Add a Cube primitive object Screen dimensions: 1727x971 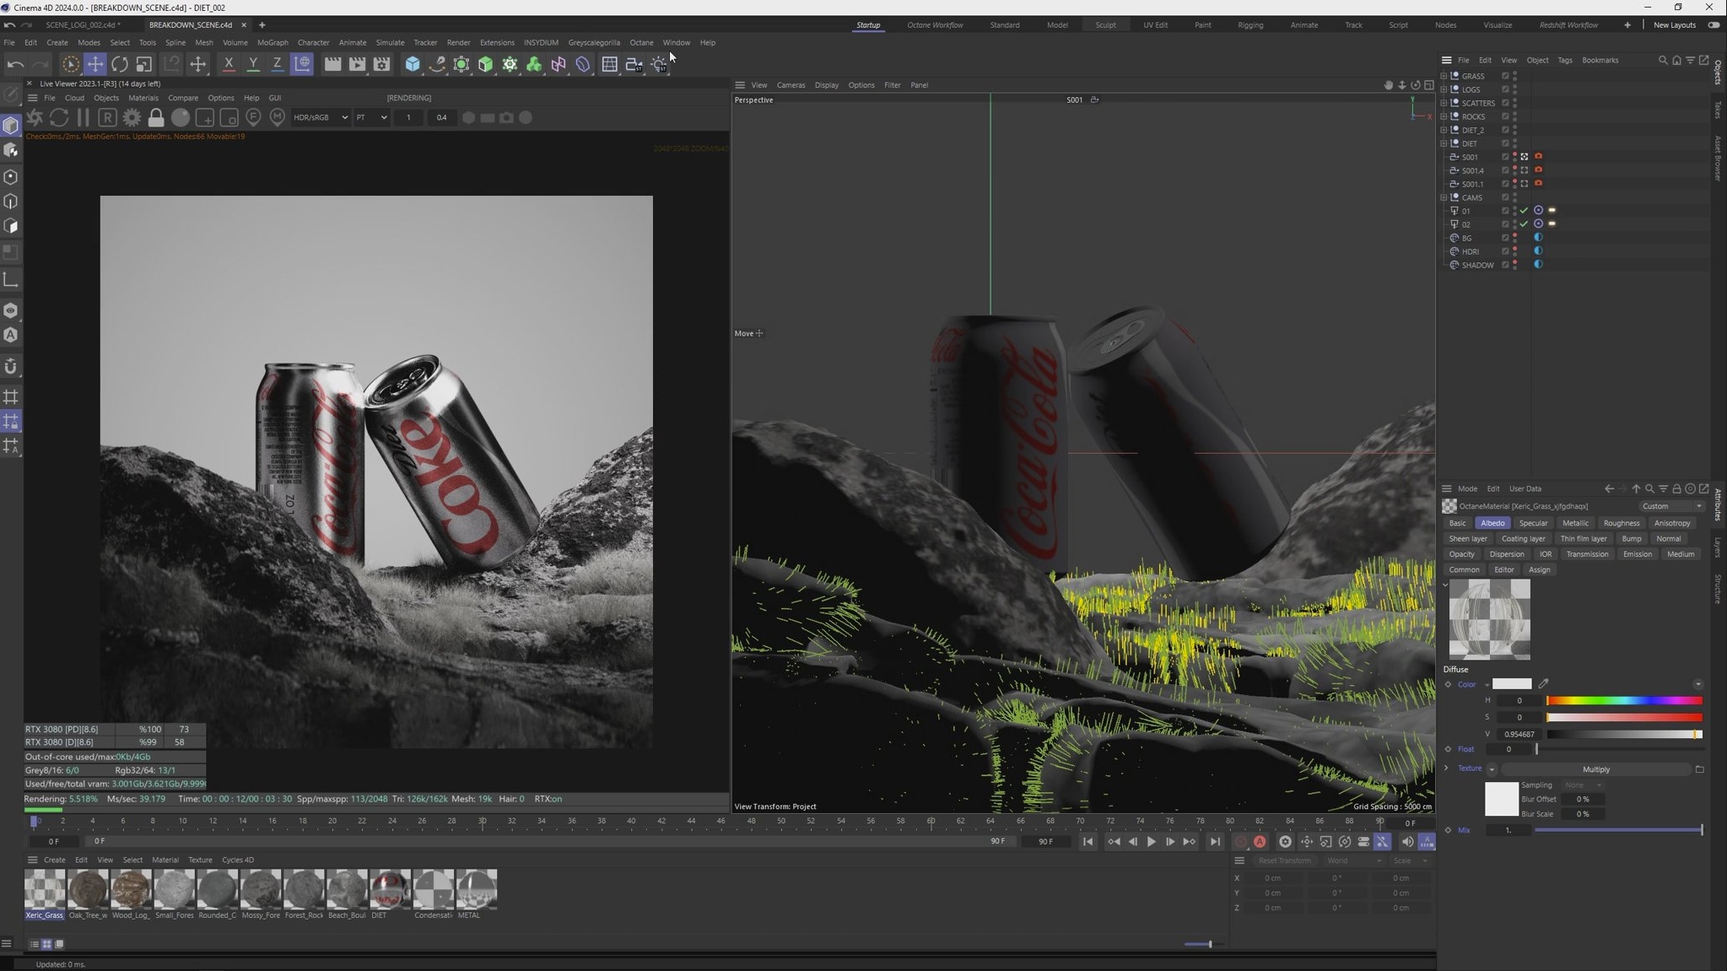[412, 64]
